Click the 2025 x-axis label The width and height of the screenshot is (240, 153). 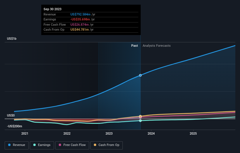click(193, 133)
